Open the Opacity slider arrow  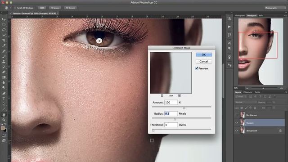(274, 102)
